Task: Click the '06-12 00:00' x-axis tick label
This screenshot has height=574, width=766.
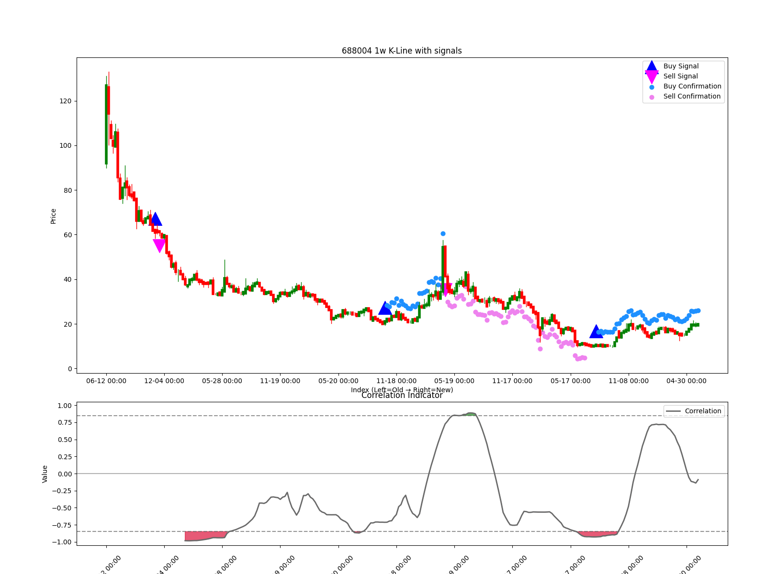Action: [x=106, y=381]
